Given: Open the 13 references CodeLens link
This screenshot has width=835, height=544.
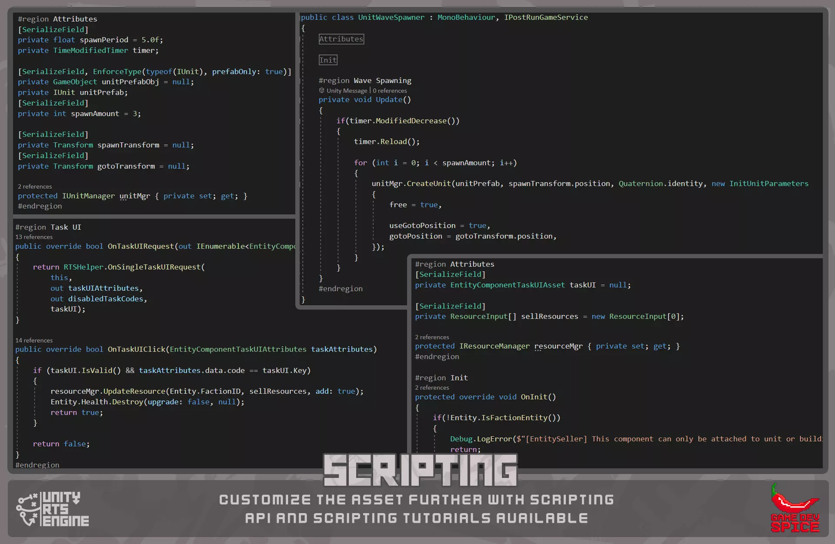Looking at the screenshot, I should (34, 237).
